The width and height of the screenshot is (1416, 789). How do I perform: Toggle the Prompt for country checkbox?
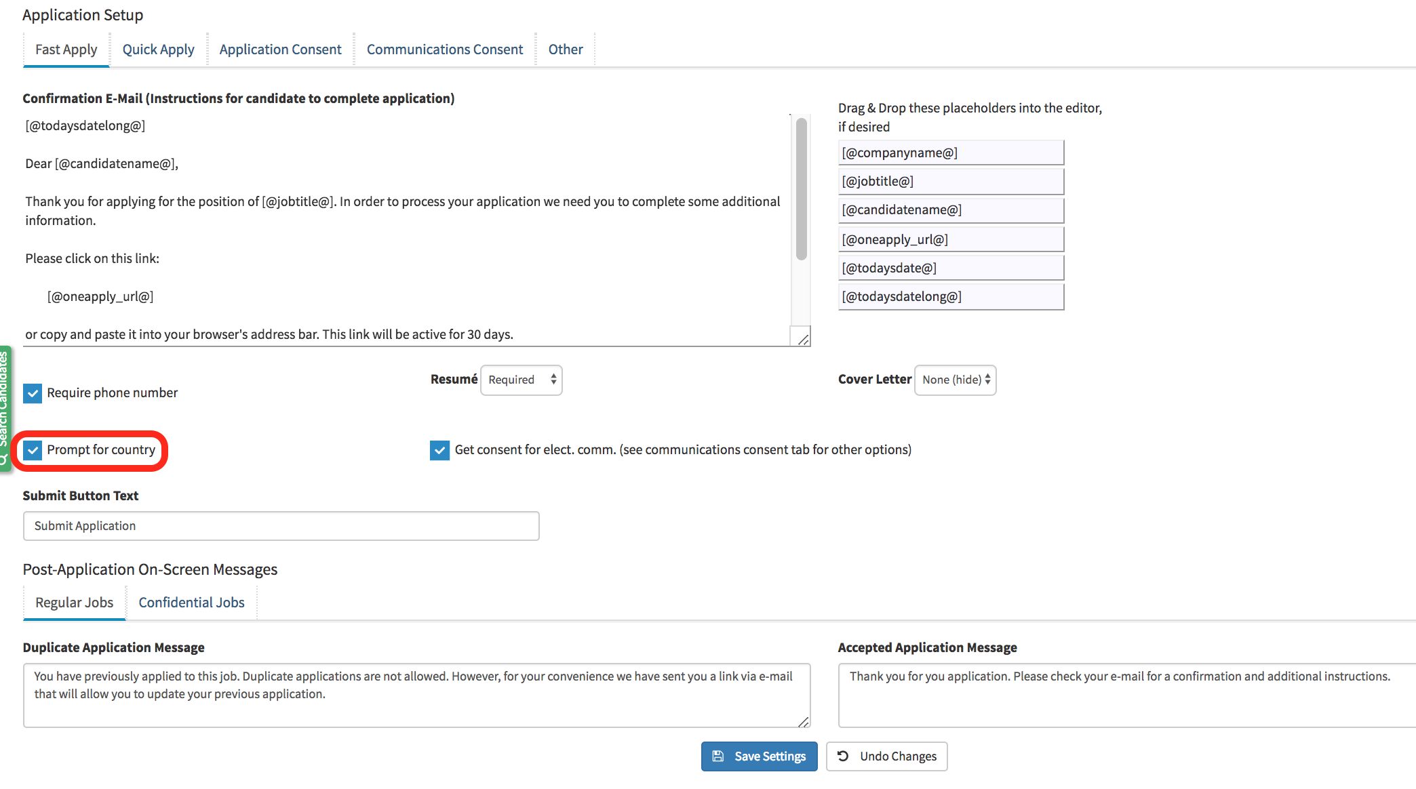33,450
